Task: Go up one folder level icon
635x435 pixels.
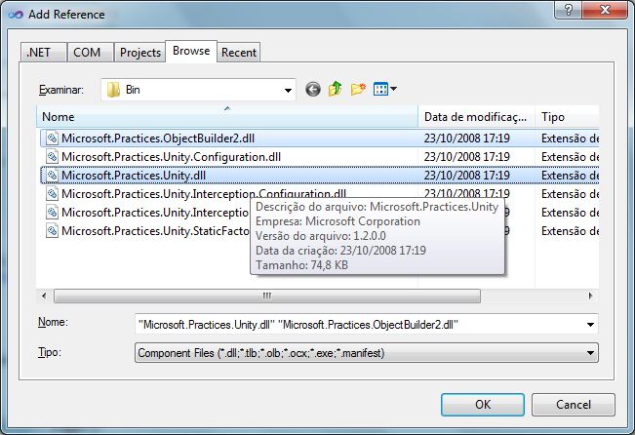Action: tap(335, 89)
